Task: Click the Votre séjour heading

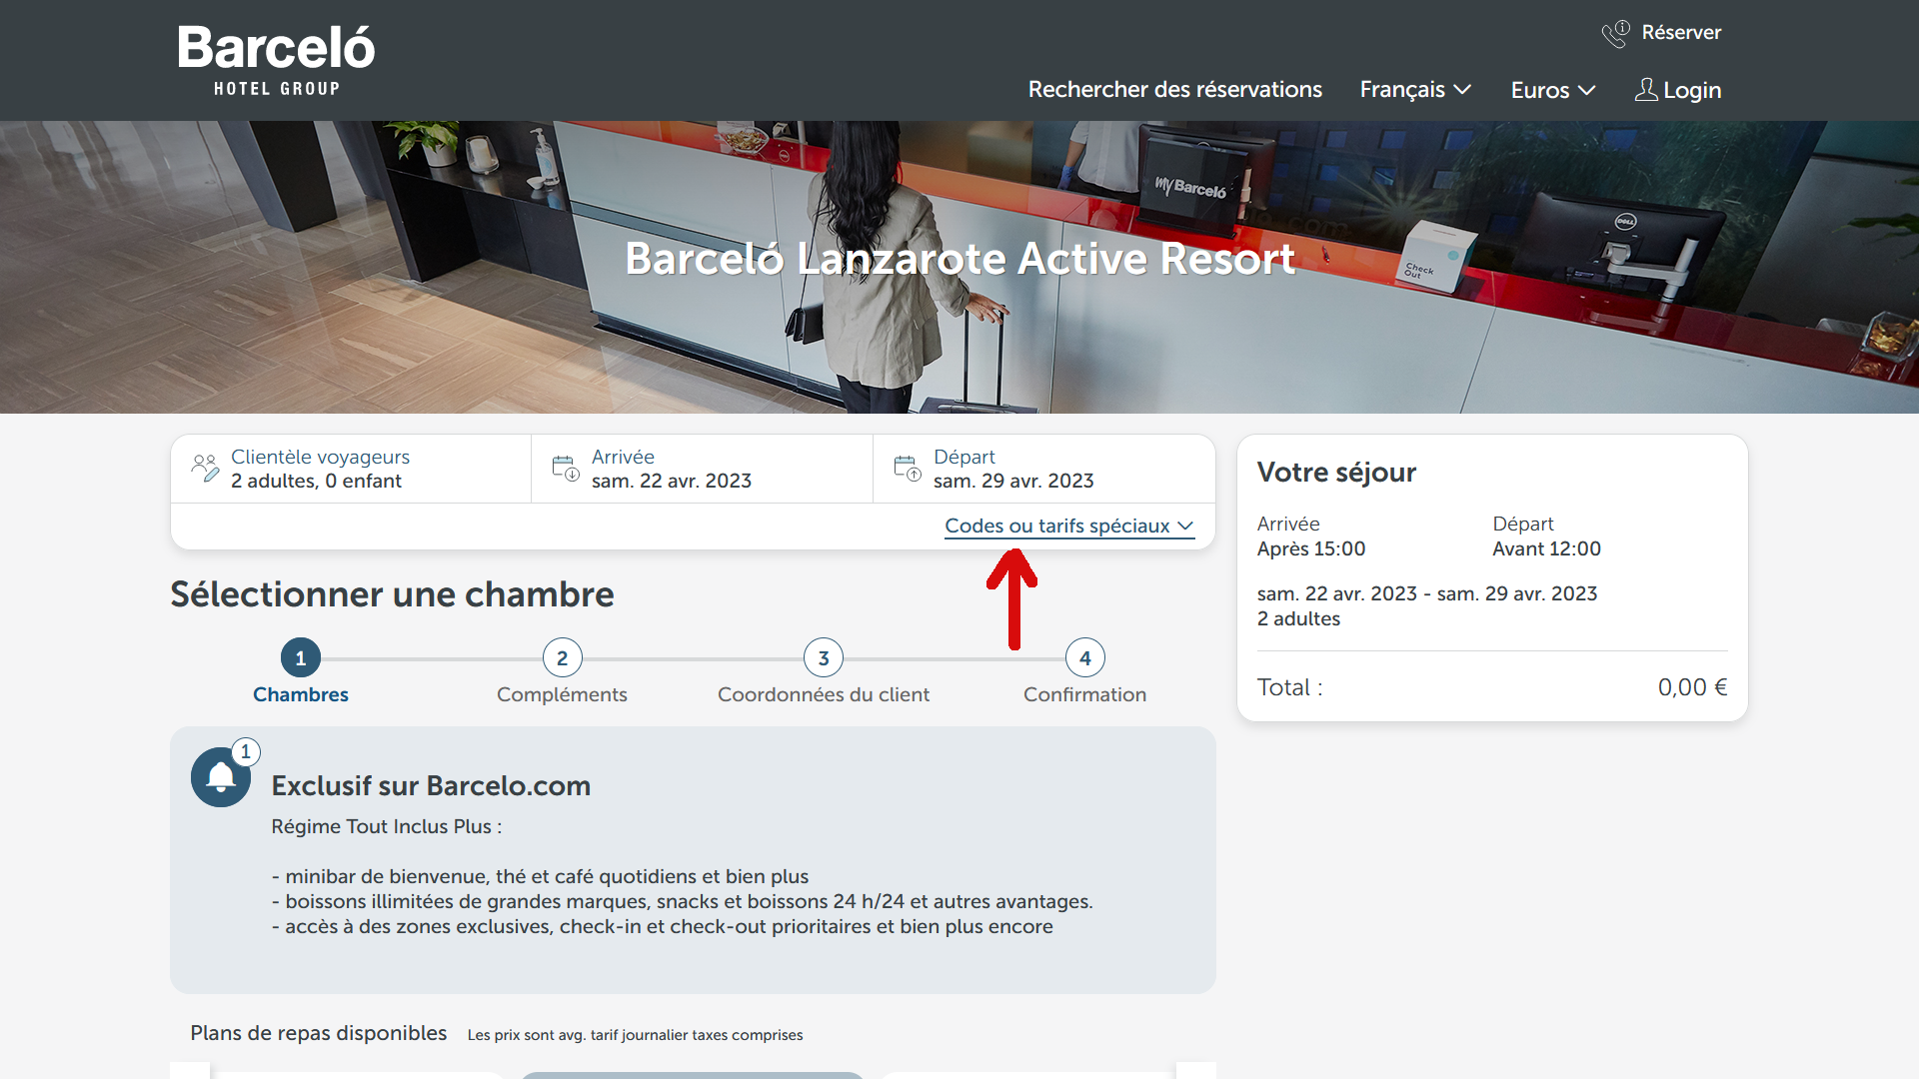Action: coord(1336,473)
